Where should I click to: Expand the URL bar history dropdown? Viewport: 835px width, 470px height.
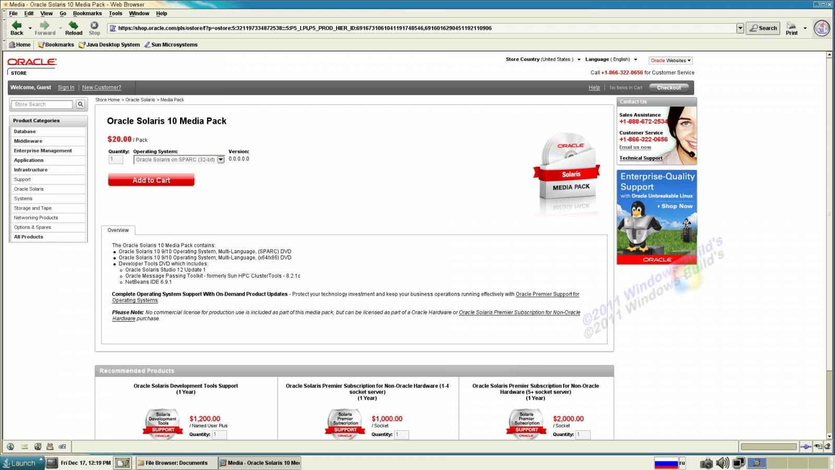click(x=740, y=28)
